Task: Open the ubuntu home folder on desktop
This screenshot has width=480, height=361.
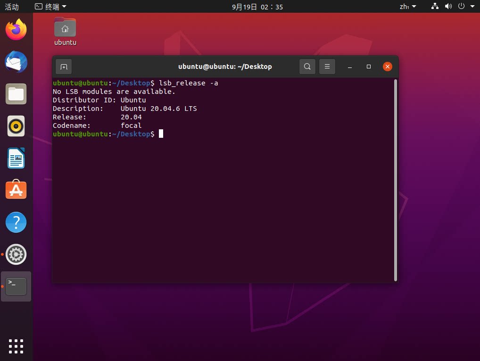Action: click(65, 32)
